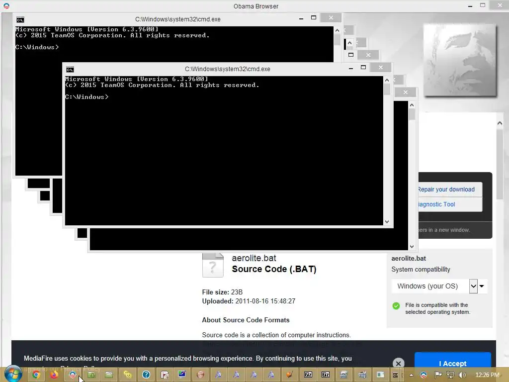Click back cmd window C:\Windows> prompt
509x382 pixels.
click(37, 47)
